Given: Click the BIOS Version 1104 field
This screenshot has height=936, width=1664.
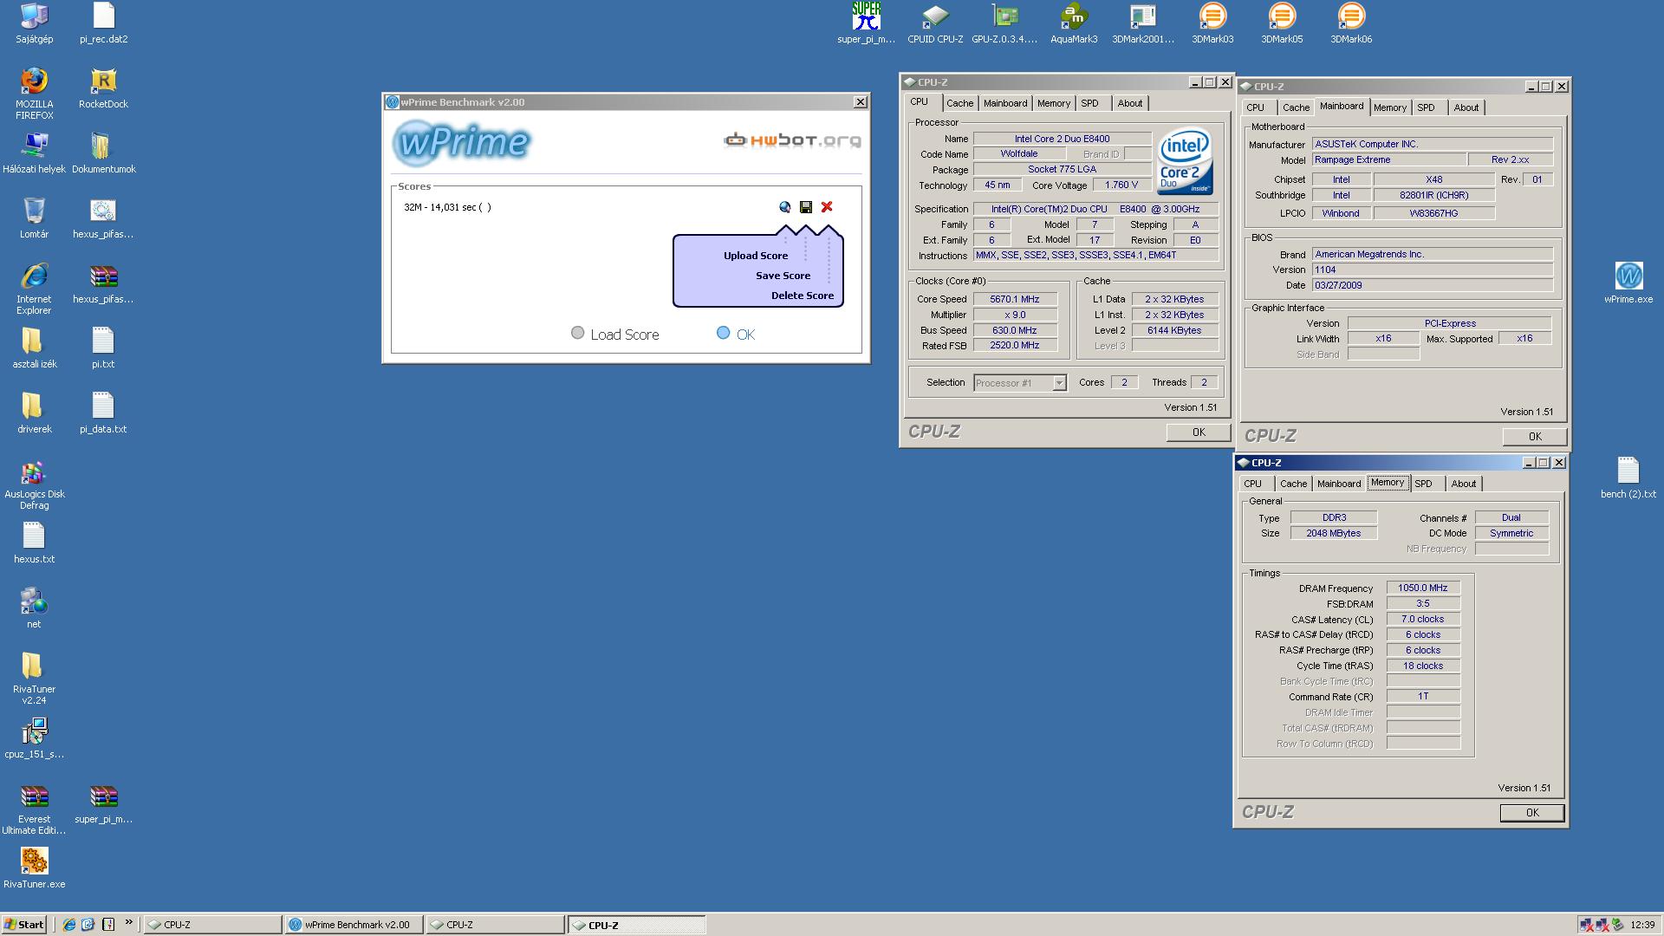Looking at the screenshot, I should click(1433, 270).
